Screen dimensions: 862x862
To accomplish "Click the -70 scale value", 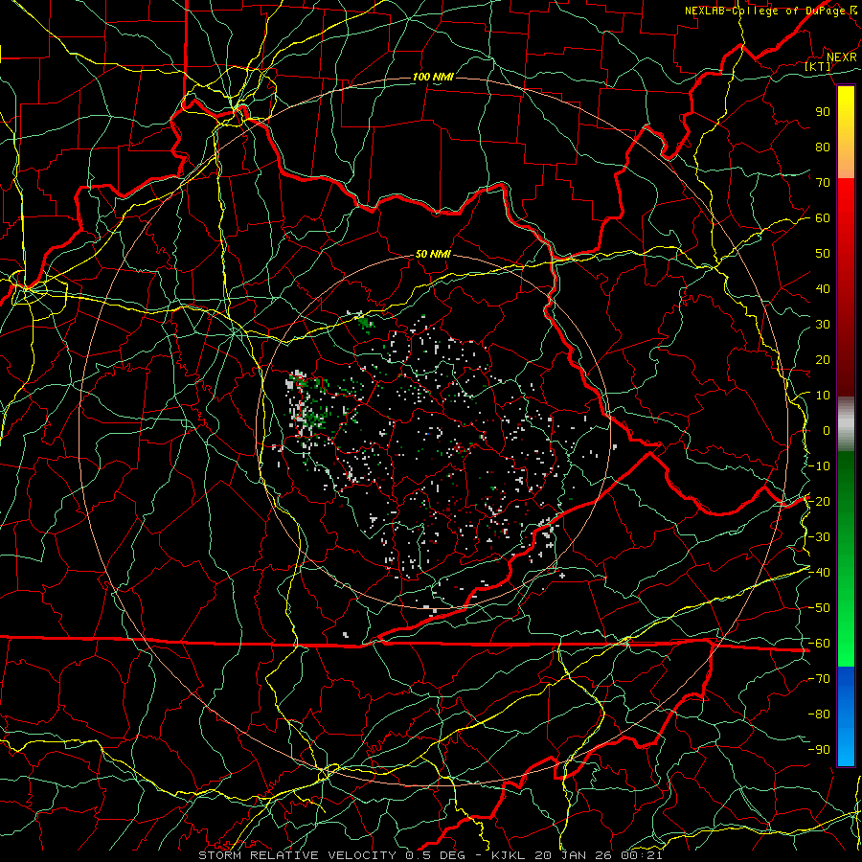I will [819, 679].
